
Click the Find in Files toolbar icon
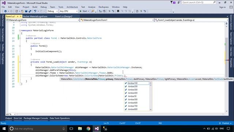93,11
